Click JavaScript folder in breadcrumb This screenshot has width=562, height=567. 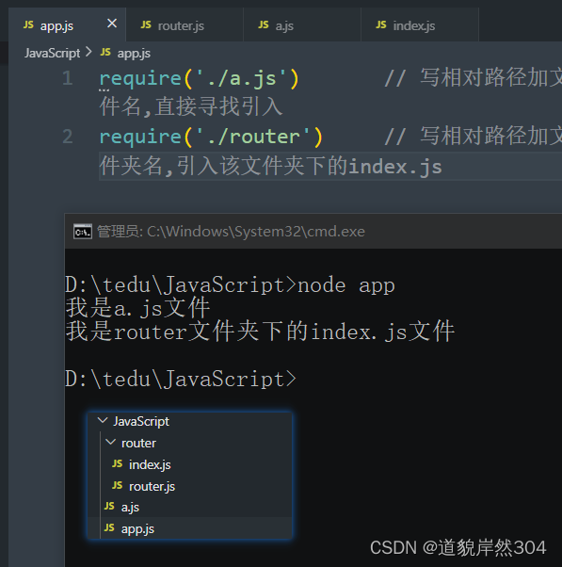52,53
